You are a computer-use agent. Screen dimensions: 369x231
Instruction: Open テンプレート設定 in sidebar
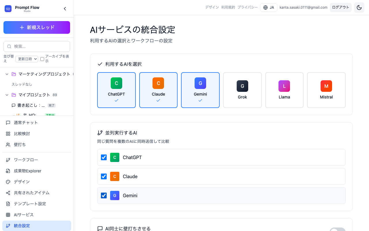pyautogui.click(x=37, y=204)
